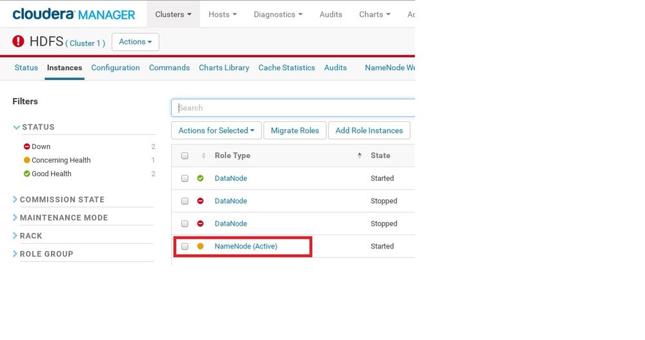Open the NameNode (Active) role link
Screen dimensions: 645x340
coord(246,246)
